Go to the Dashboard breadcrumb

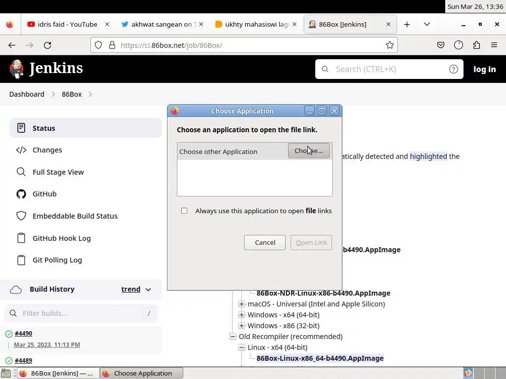(x=27, y=94)
